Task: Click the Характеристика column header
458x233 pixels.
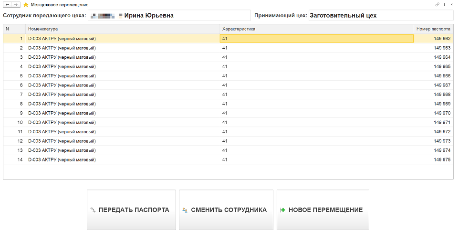Action: (316, 29)
